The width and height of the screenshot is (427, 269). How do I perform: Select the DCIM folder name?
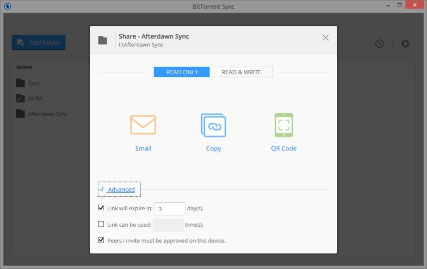[35, 99]
